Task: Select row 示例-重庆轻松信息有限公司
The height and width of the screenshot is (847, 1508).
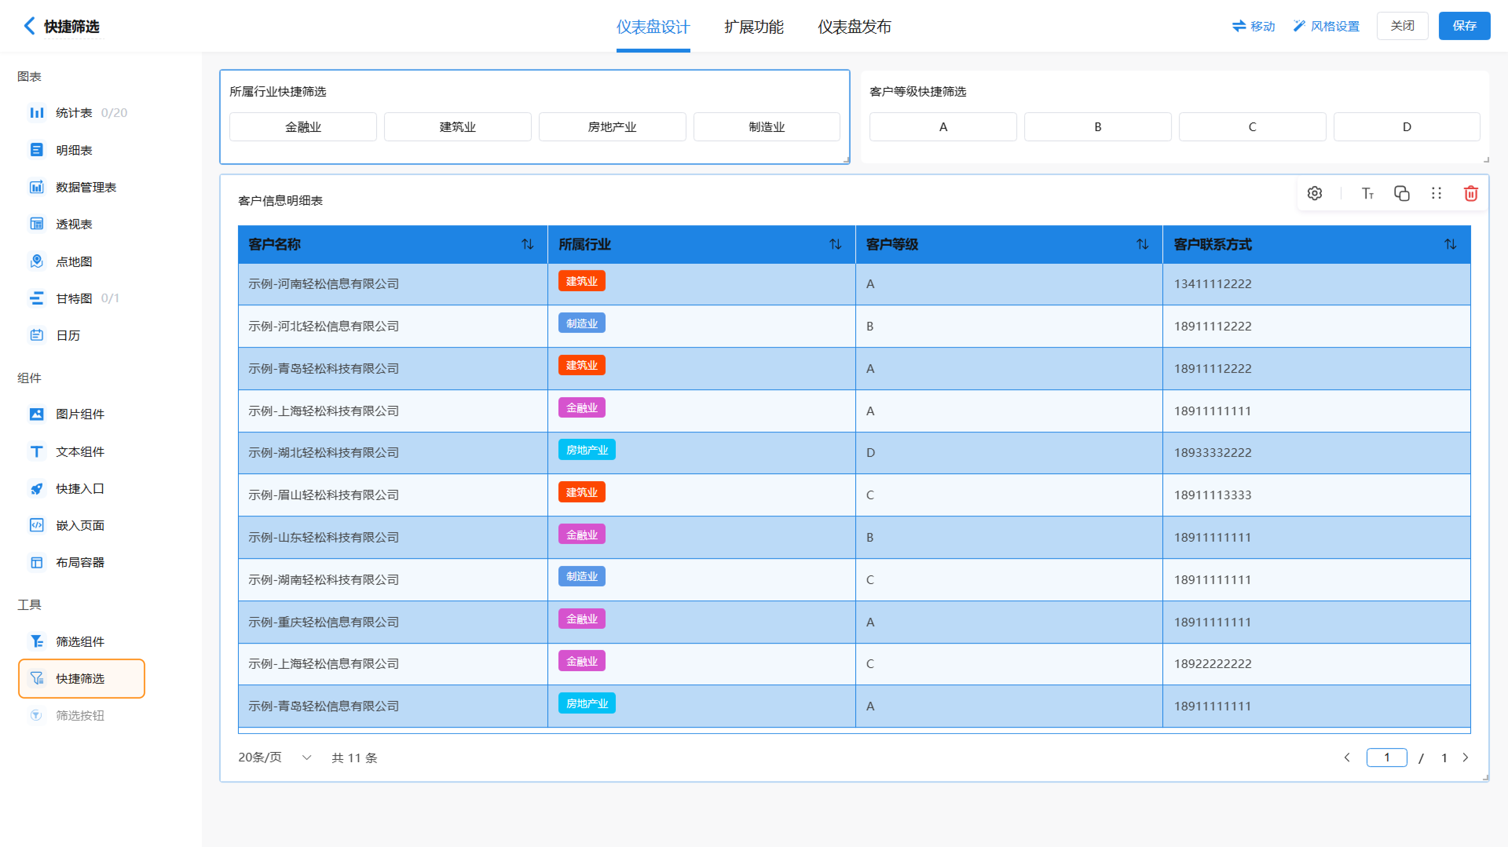Action: pyautogui.click(x=854, y=622)
